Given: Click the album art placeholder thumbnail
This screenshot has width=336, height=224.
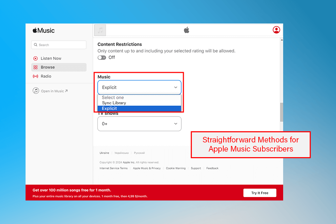Looking at the screenshot, I should (100, 30).
